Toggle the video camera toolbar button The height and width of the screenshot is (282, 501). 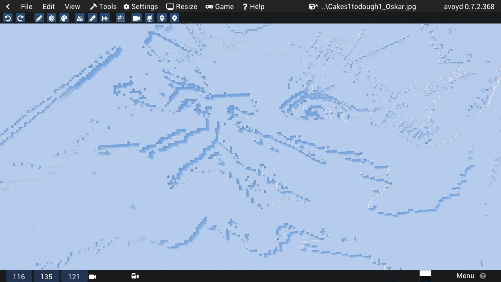coord(136,18)
